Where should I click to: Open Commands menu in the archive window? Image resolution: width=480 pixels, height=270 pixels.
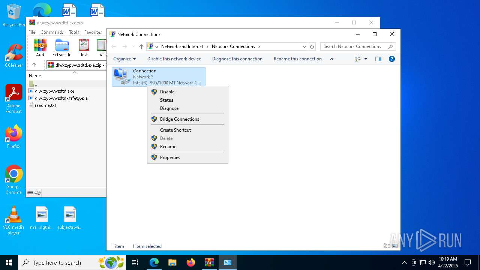pos(52,32)
